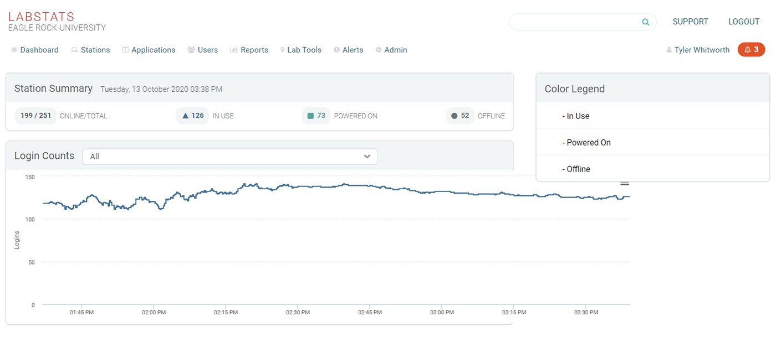776x348 pixels.
Task: Click the LABSTATS logo
Action: tap(42, 17)
